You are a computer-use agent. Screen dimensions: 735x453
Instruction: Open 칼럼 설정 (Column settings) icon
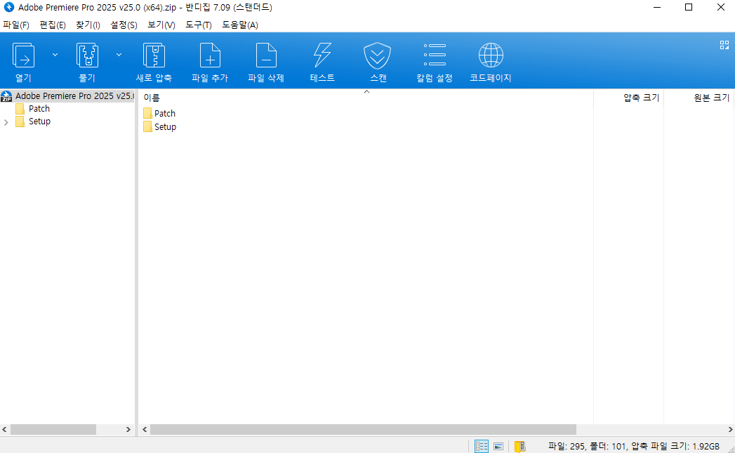click(x=435, y=55)
